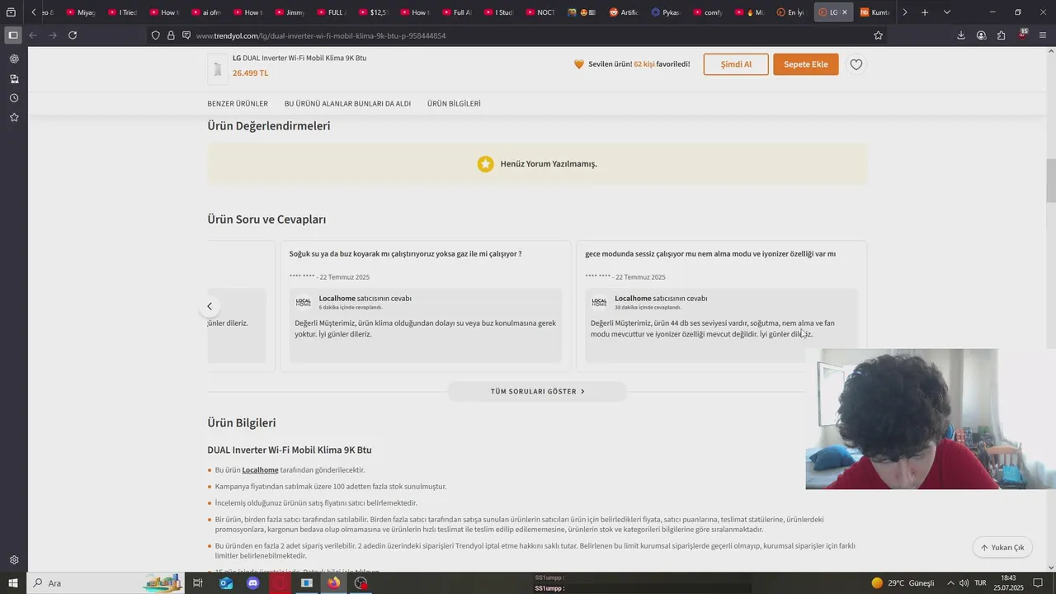Go forward in browser history
1056x594 pixels.
pos(53,35)
